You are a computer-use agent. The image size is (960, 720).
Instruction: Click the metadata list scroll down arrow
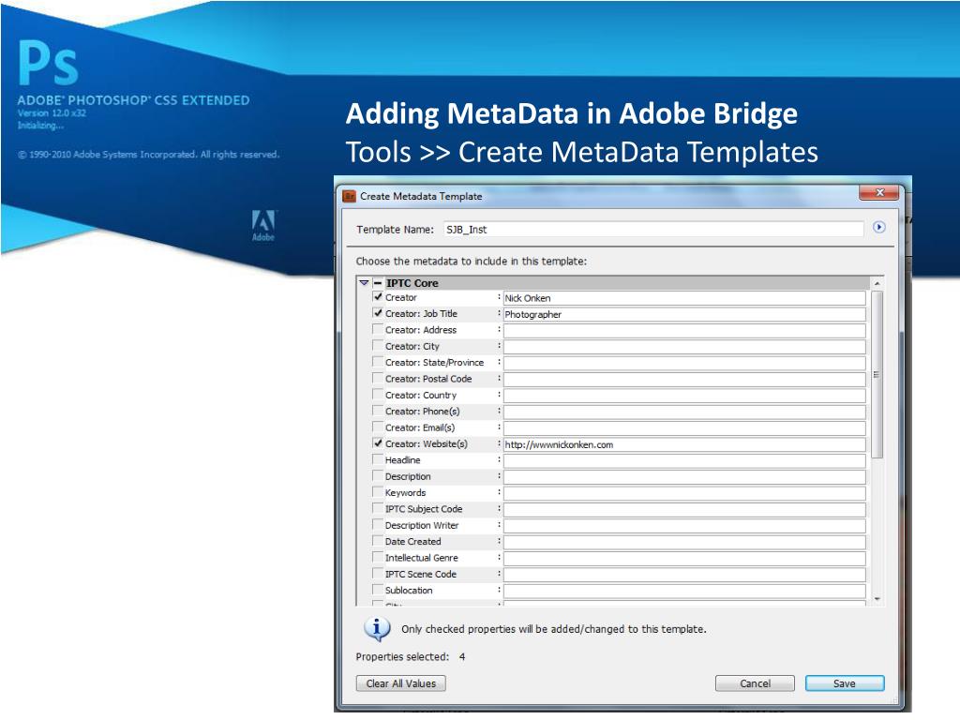coord(877,599)
